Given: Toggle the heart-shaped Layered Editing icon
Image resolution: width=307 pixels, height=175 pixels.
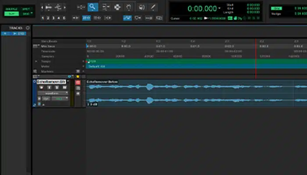Looking at the screenshot, I should pyautogui.click(x=138, y=18).
